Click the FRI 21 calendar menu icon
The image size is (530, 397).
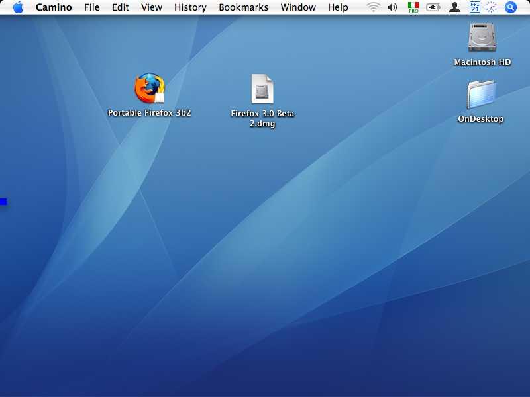(x=474, y=7)
